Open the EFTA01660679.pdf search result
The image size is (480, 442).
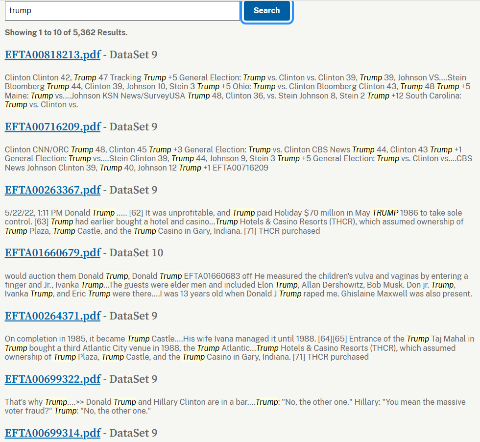52,253
